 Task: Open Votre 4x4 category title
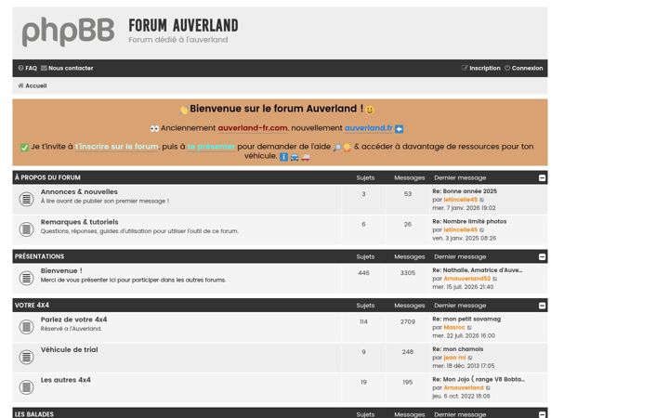(32, 306)
